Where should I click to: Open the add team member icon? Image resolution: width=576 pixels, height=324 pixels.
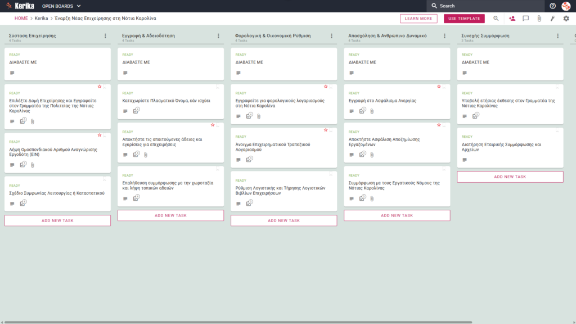click(512, 19)
